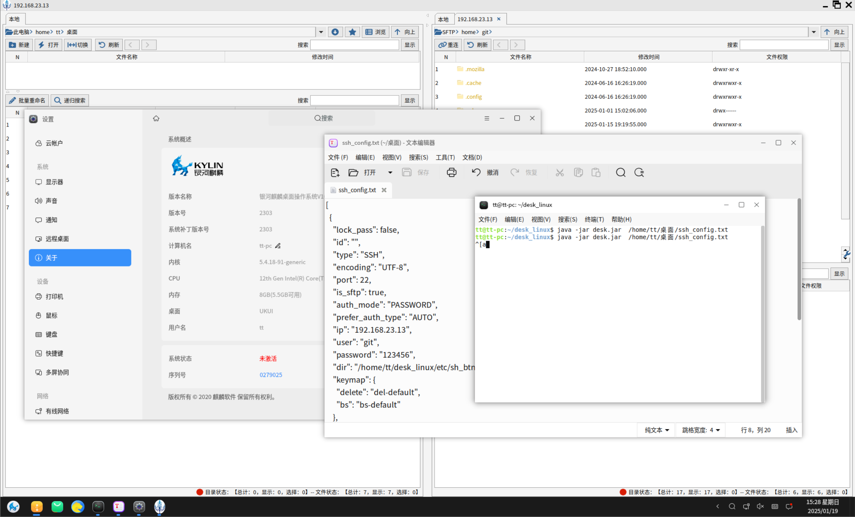Click the print icon in text editor toolbar
This screenshot has width=855, height=517.
pos(451,173)
